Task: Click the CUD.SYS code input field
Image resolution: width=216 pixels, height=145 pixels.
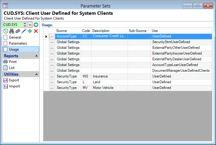Action: 13,25
